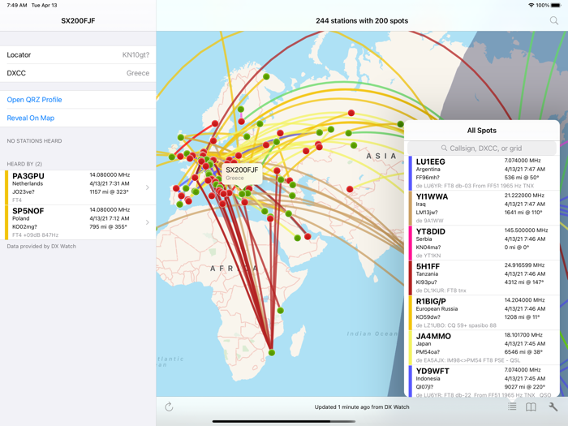Open QRZ Profile link
This screenshot has width=568, height=426.
[x=34, y=100]
